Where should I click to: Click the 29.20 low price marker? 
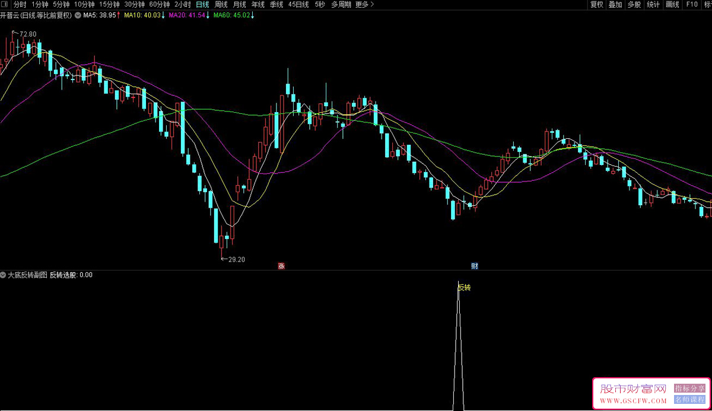coord(236,259)
